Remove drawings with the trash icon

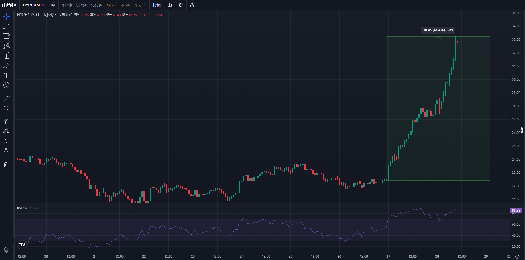pyautogui.click(x=6, y=165)
